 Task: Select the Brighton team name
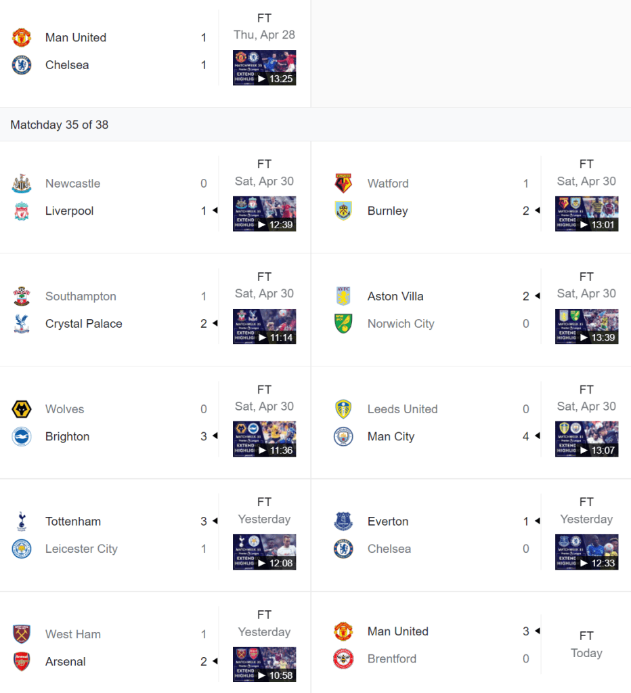67,437
